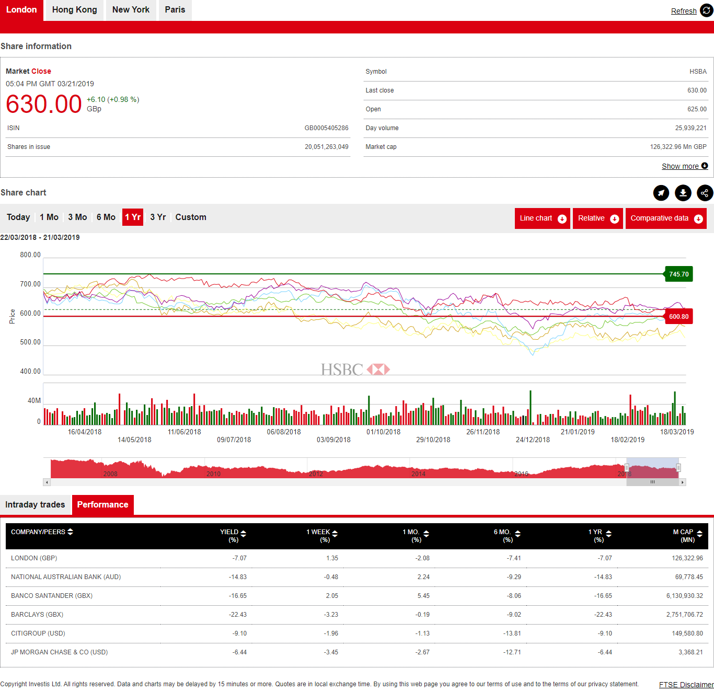
Task: Open the Line chart dropdown
Action: point(542,218)
